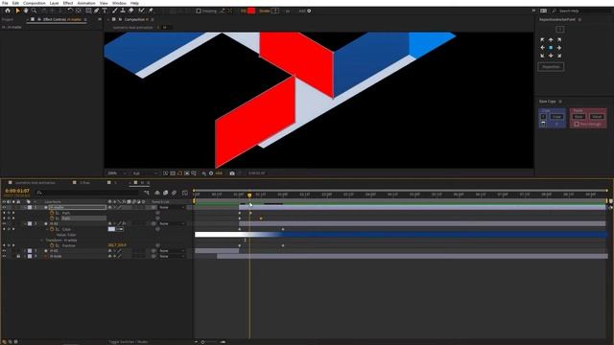Select the Pan Behind anchor point tool
Viewport: 614px width, 345px height.
[x=79, y=11]
